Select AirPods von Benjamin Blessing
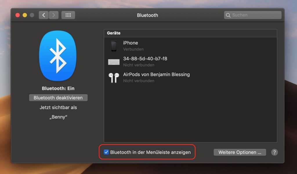297x174 pixels. click(x=190, y=78)
